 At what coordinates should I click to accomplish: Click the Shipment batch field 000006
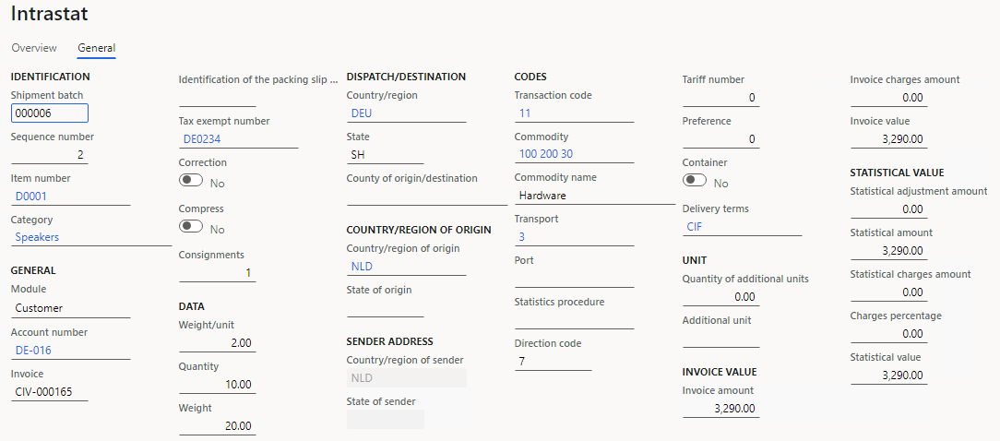[50, 113]
